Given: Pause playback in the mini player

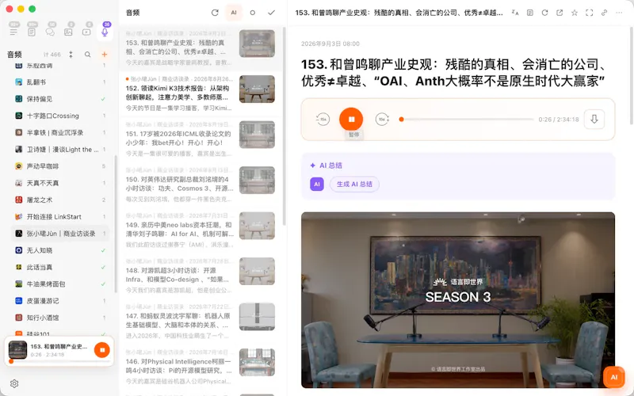Looking at the screenshot, I should click(102, 350).
